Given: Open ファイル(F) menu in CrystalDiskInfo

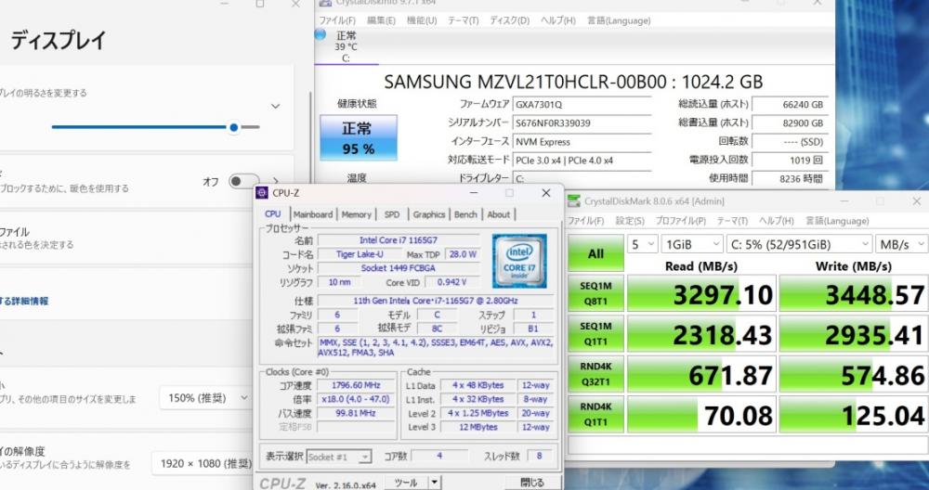Looking at the screenshot, I should click(337, 20).
